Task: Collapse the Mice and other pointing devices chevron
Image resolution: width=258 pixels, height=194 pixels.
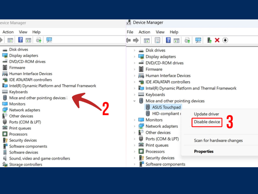Action: (x=135, y=101)
